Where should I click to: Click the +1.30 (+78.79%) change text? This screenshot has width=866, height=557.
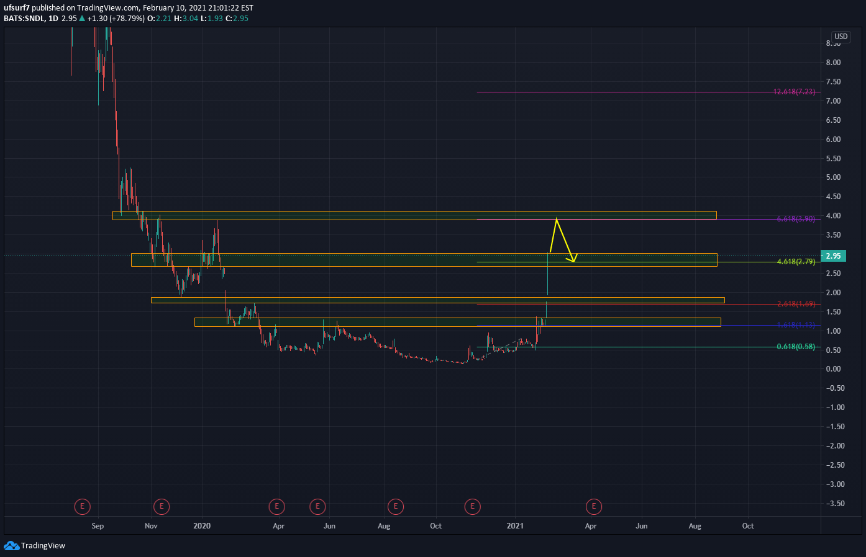coord(116,18)
